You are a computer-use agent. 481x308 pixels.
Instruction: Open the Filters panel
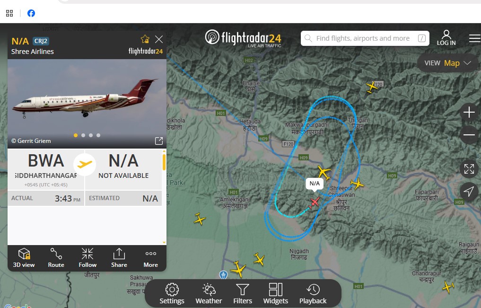(242, 294)
